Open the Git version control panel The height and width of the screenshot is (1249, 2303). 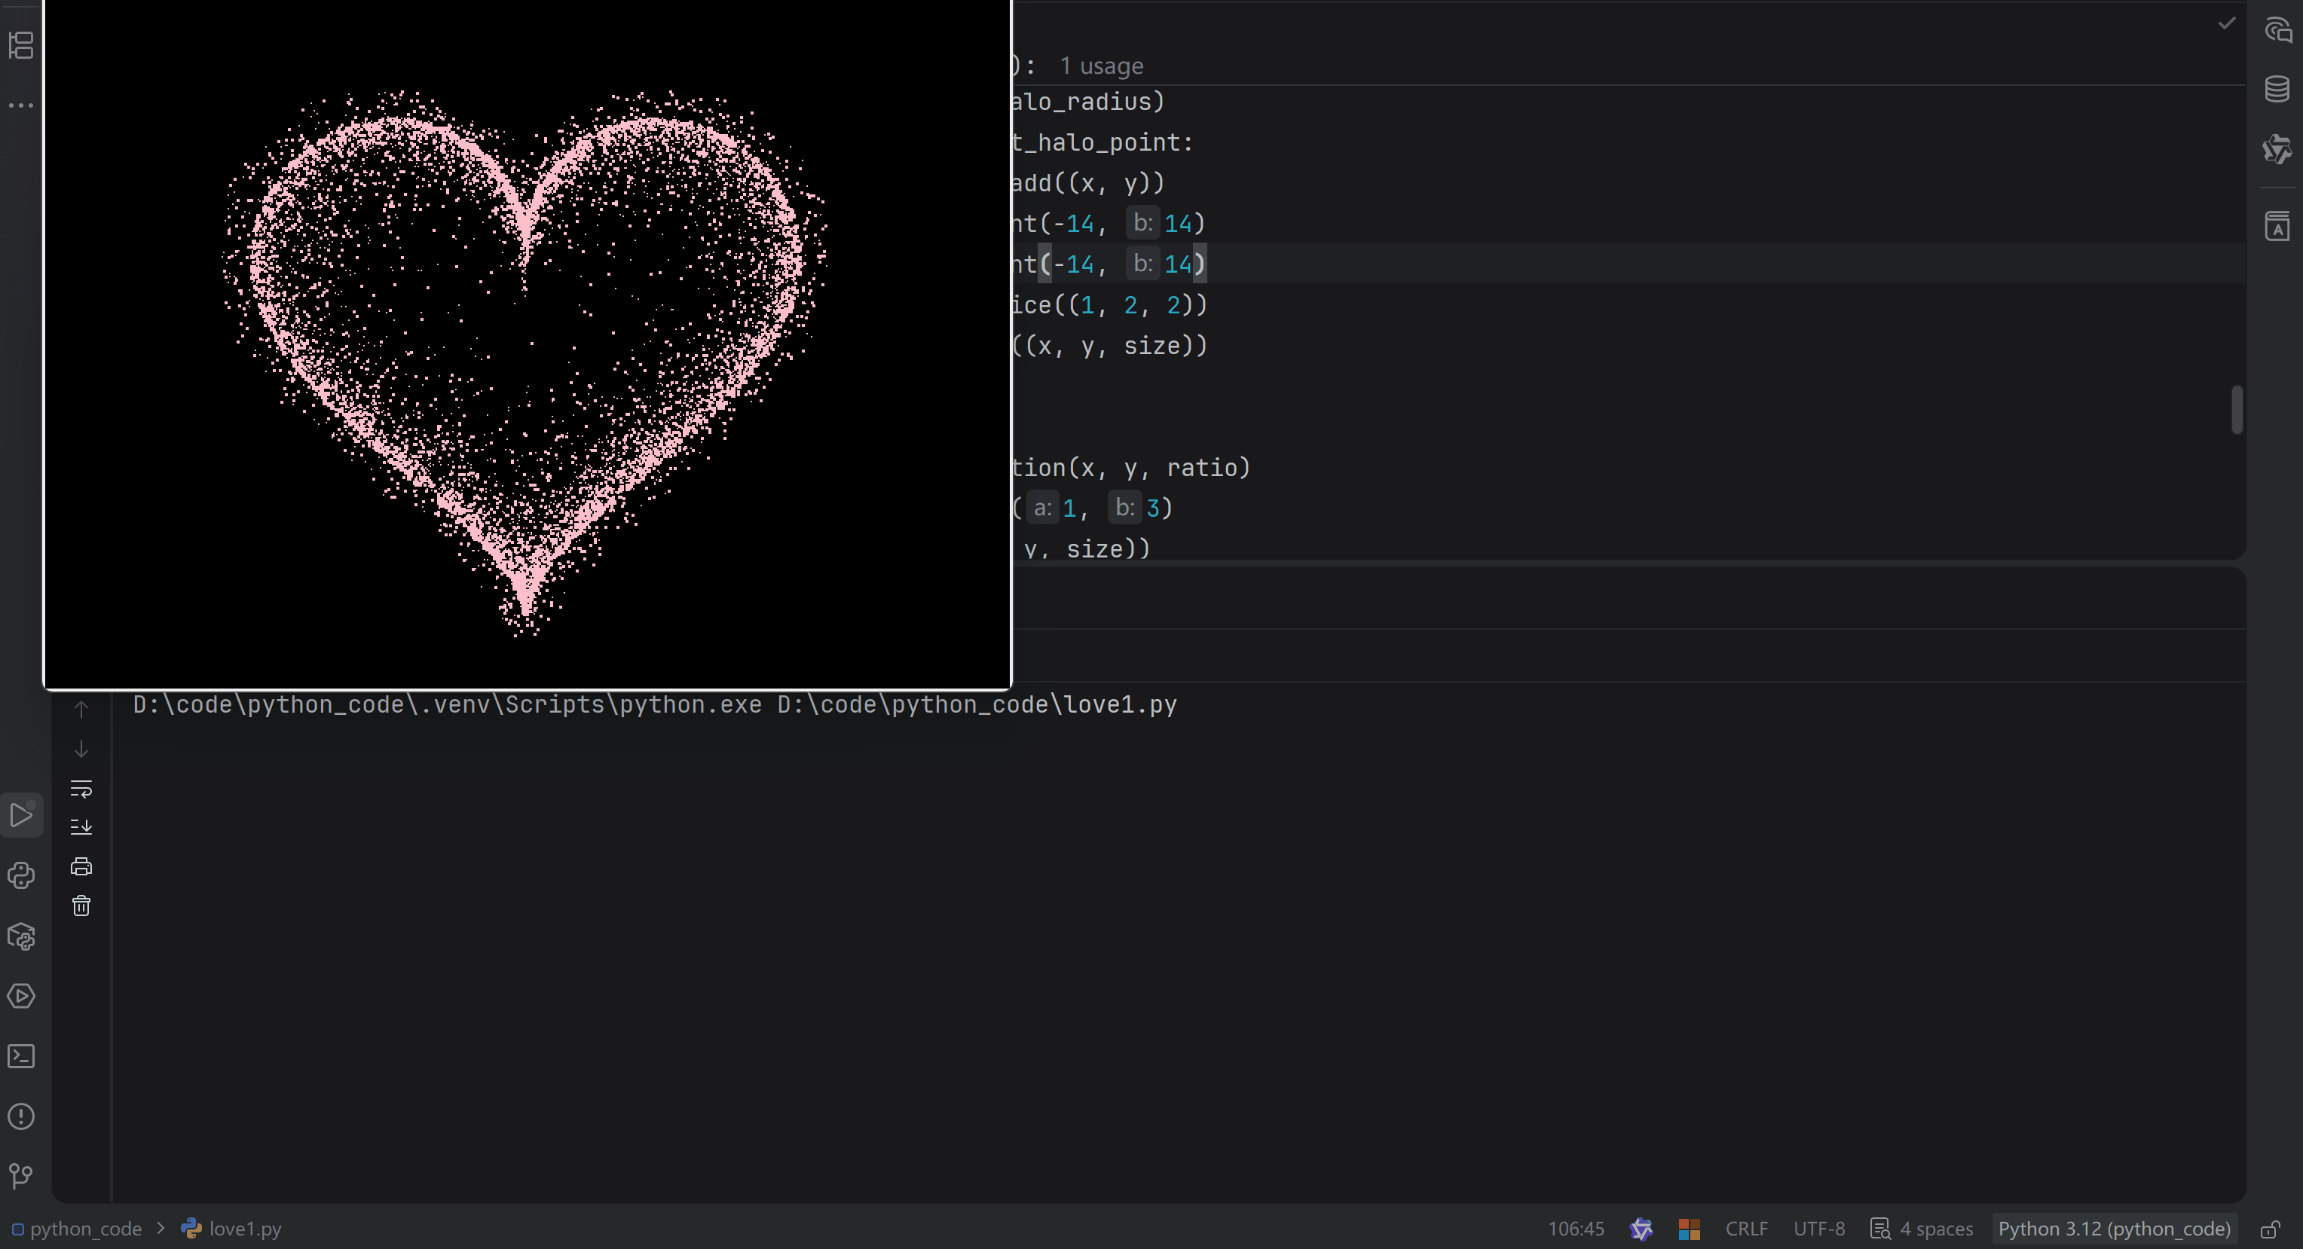click(x=21, y=1176)
